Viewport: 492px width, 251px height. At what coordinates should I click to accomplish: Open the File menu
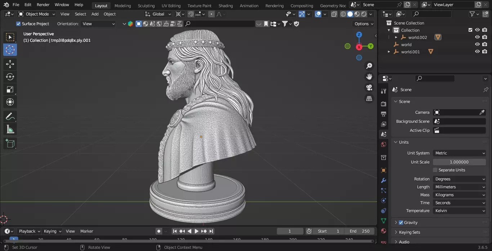coord(16,5)
